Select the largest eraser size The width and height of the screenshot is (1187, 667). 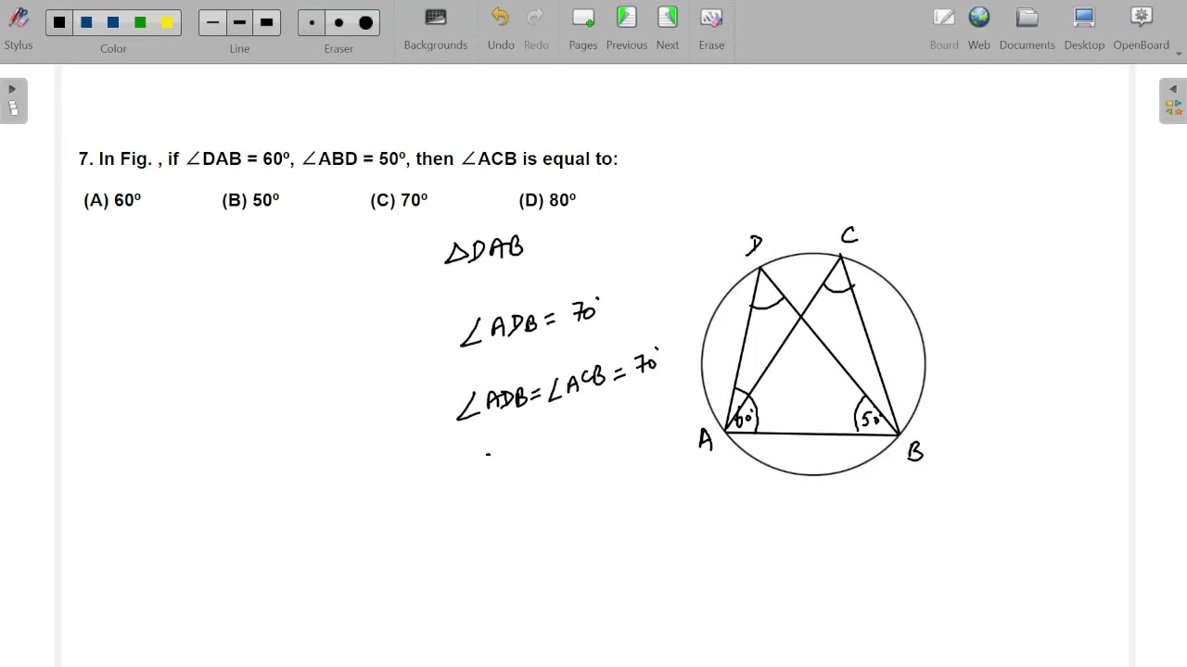[x=365, y=22]
